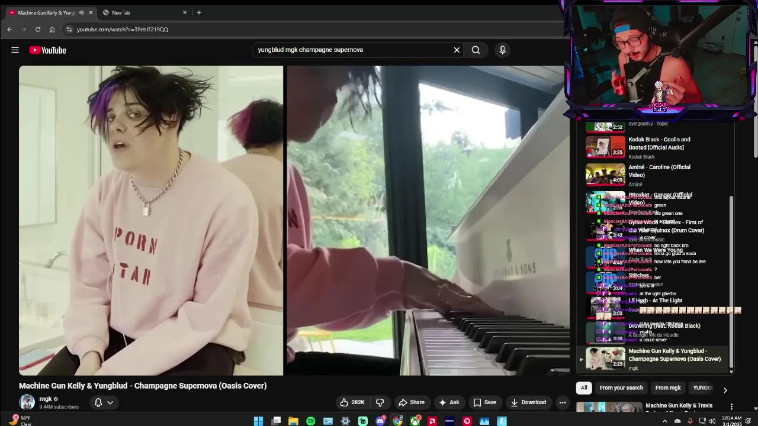Open the Settings gear in the taskbar
This screenshot has width=758, height=426.
click(345, 421)
